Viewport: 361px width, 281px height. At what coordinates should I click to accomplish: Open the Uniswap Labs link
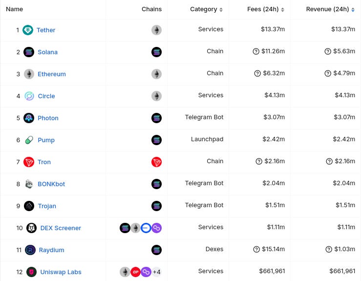[61, 272]
